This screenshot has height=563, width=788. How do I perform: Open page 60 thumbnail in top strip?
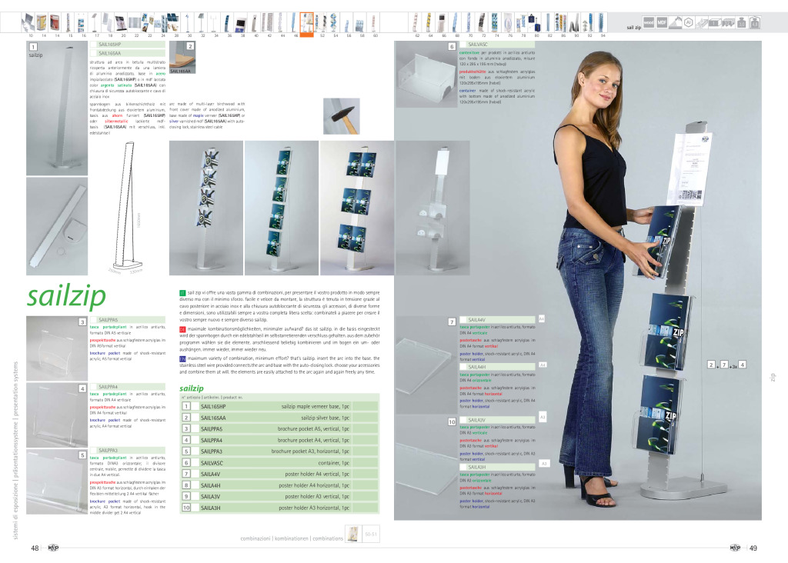[373, 22]
